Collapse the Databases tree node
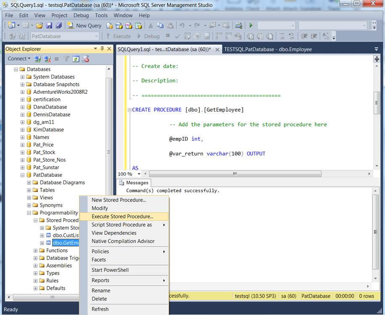This screenshot has width=385, height=315. point(16,69)
